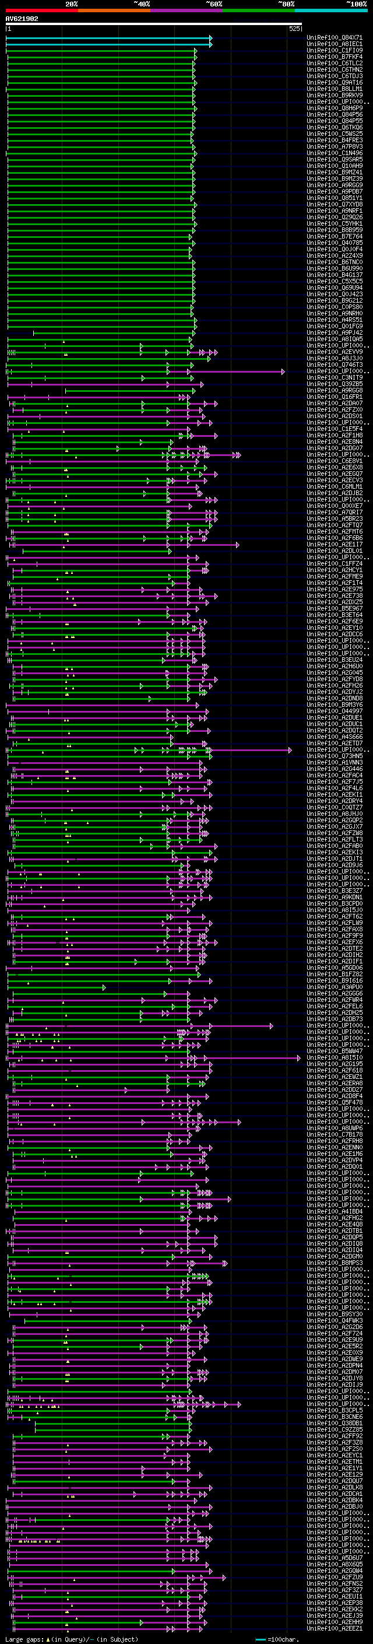The image size is (373, 1644).
Task: Click hit label UniRef100_A3APU0
Action: pyautogui.click(x=335, y=987)
